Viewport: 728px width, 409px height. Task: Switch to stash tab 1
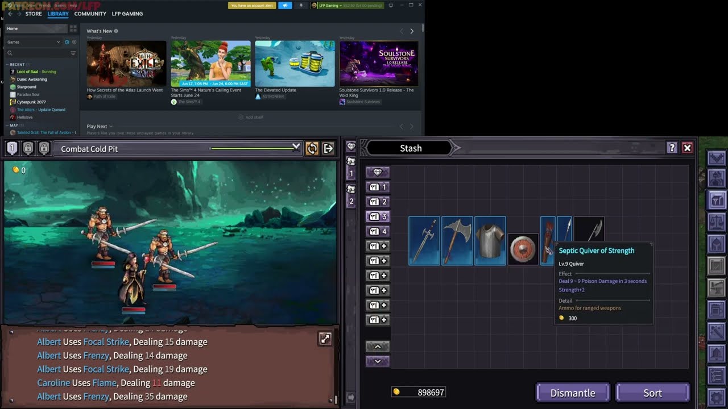378,187
